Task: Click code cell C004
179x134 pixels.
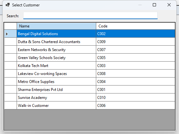Action: coord(136,82)
